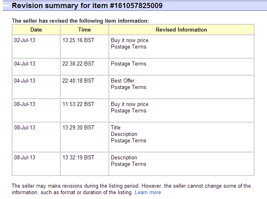Click the Best Offer revision text

(x=123, y=81)
